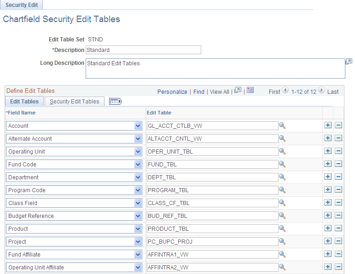Delete the Alternate Account row

coord(338,138)
